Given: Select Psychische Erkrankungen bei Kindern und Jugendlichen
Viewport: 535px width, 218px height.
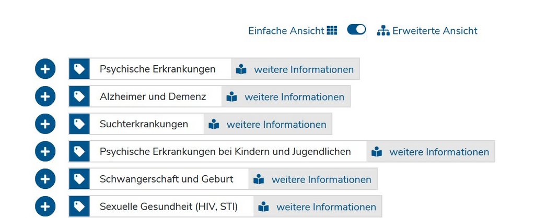Looking at the screenshot, I should pos(225,152).
